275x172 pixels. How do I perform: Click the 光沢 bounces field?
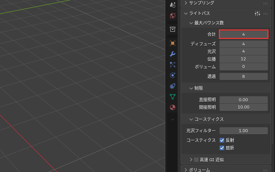[244, 52]
